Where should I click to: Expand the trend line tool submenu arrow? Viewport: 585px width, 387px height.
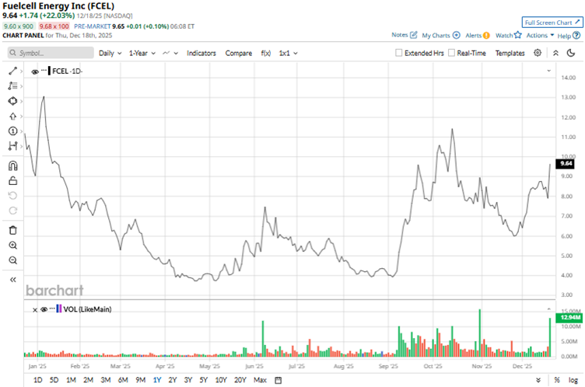point(21,71)
